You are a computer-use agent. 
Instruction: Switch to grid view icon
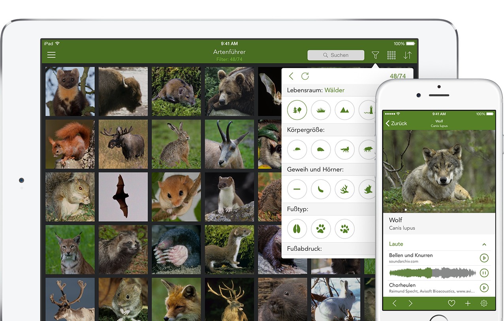click(x=391, y=55)
